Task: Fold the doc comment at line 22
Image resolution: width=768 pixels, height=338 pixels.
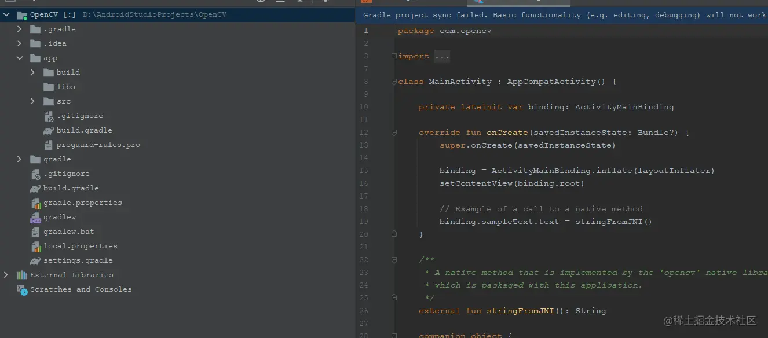Action: [394, 260]
